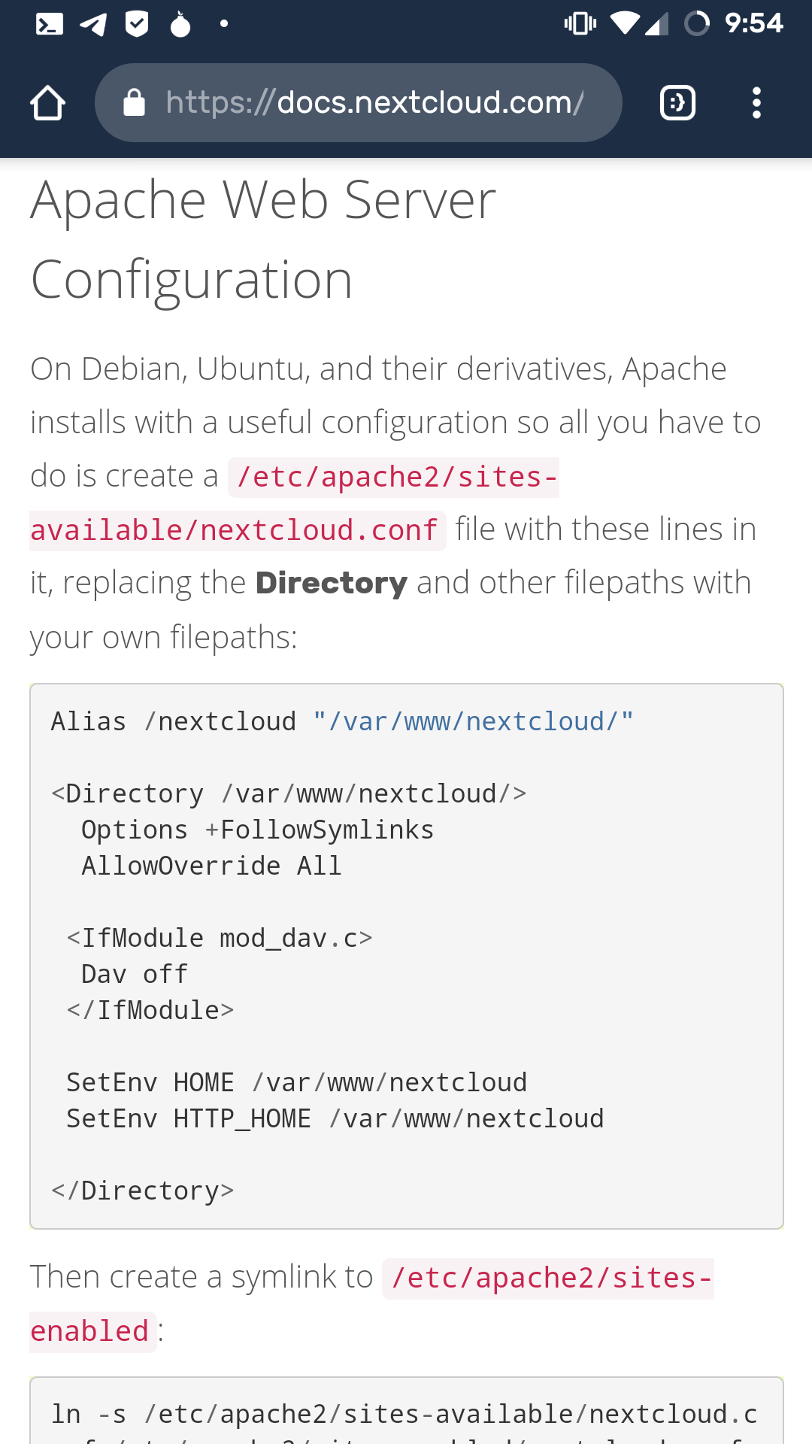
Task: Tap the cellular signal strength icon
Action: [656, 24]
